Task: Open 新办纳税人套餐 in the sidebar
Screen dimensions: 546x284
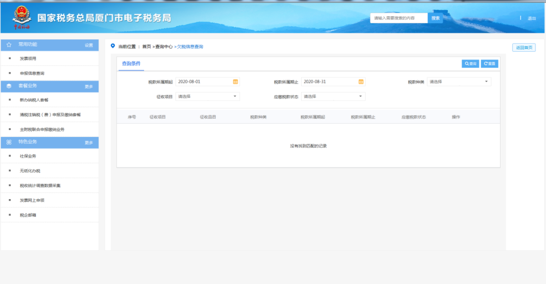Action: coord(34,100)
